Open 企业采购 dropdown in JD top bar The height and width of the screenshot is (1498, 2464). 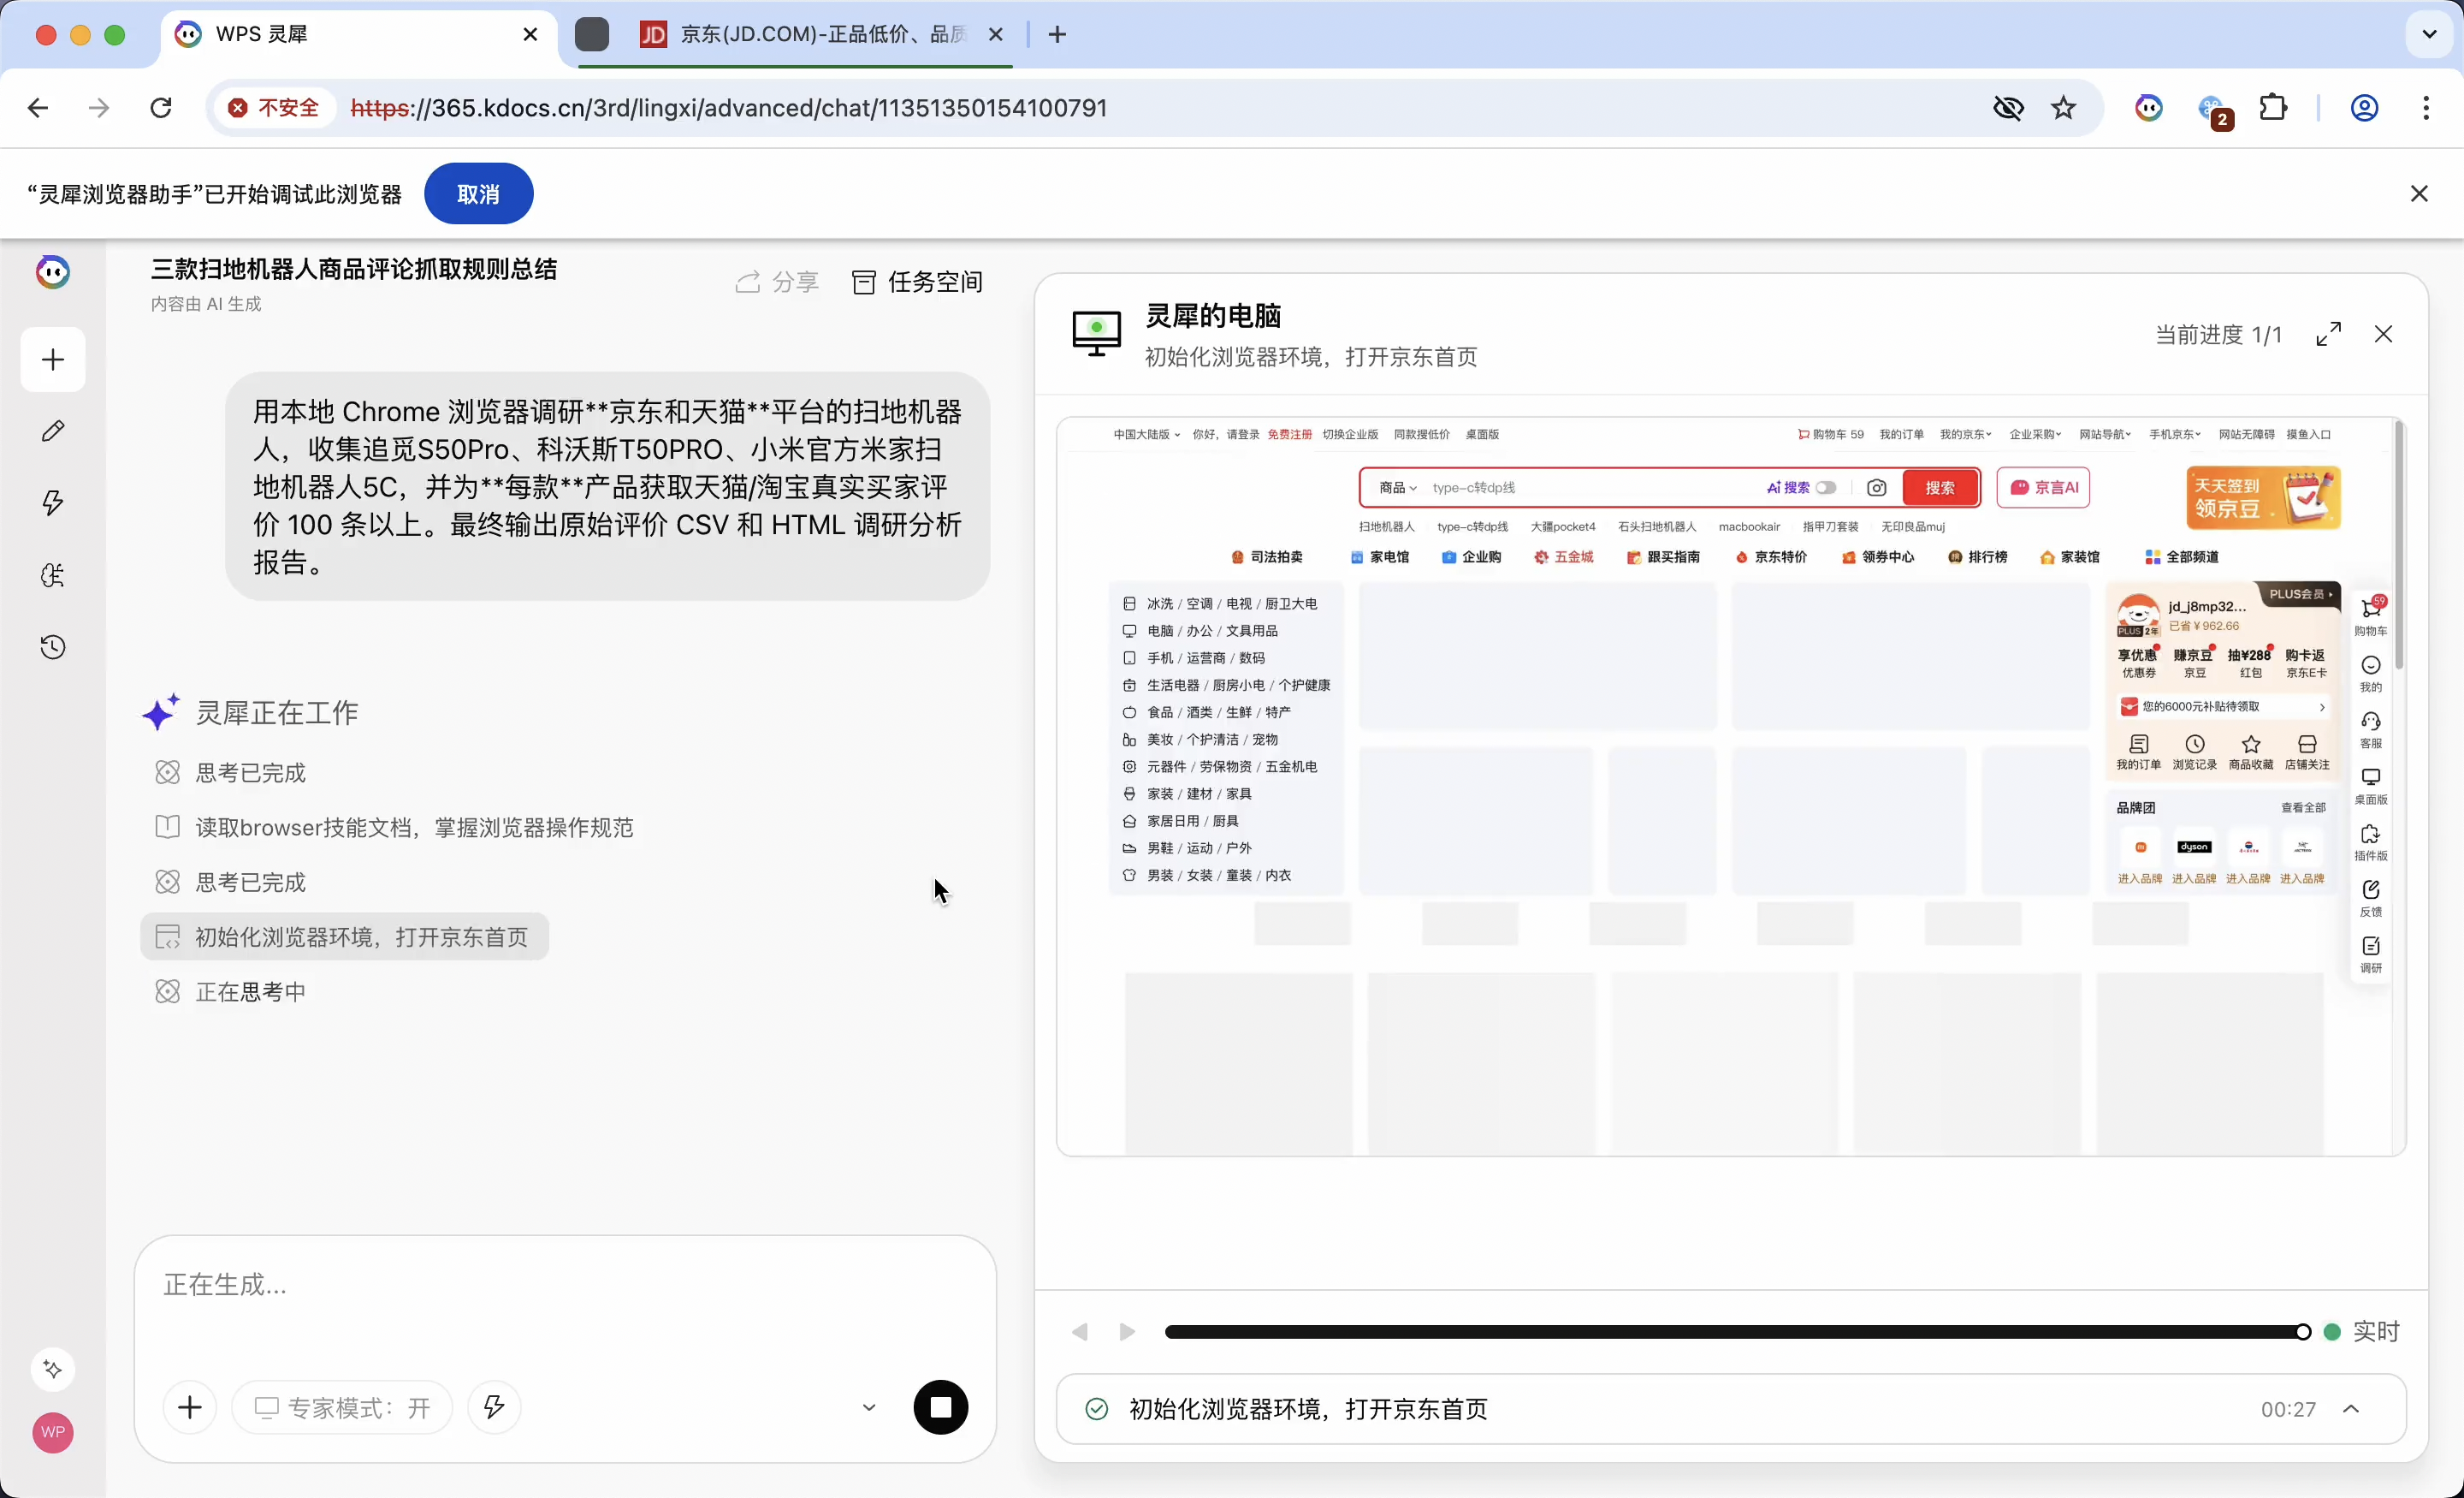pos(2035,434)
